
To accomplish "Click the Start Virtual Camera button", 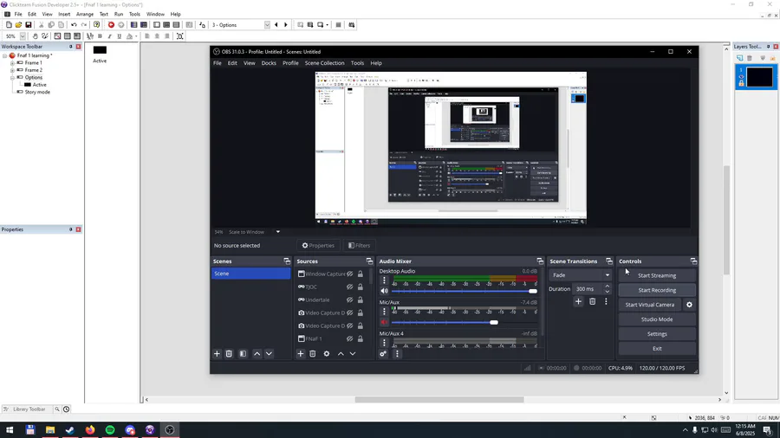I will click(650, 305).
